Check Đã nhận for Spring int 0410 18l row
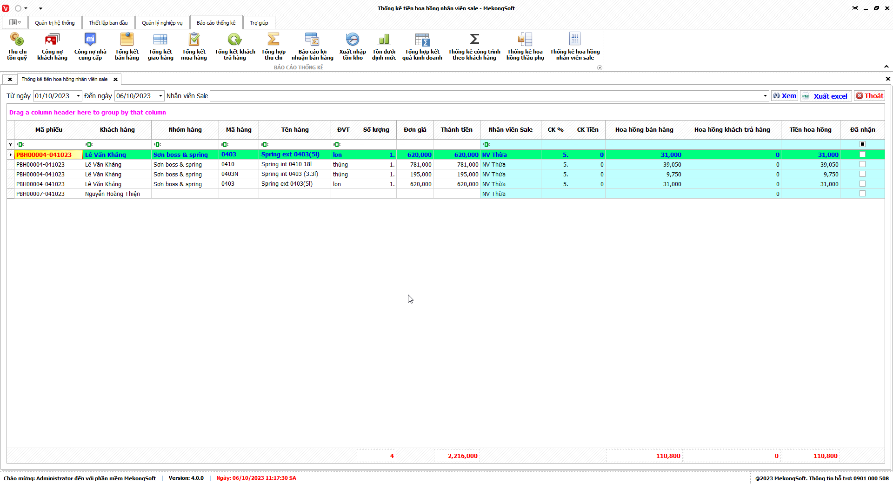 pos(862,164)
